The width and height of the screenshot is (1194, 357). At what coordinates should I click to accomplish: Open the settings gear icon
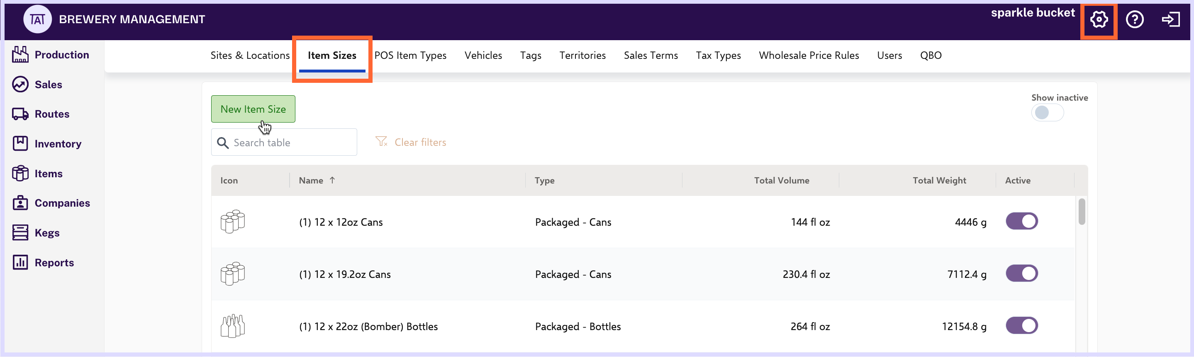[1099, 19]
